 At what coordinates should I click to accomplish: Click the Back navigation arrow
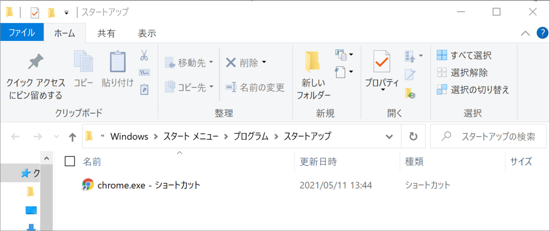coord(15,137)
